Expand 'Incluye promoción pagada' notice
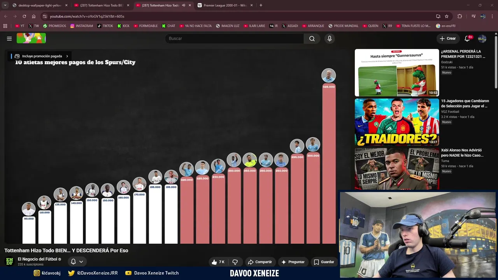 pyautogui.click(x=41, y=56)
